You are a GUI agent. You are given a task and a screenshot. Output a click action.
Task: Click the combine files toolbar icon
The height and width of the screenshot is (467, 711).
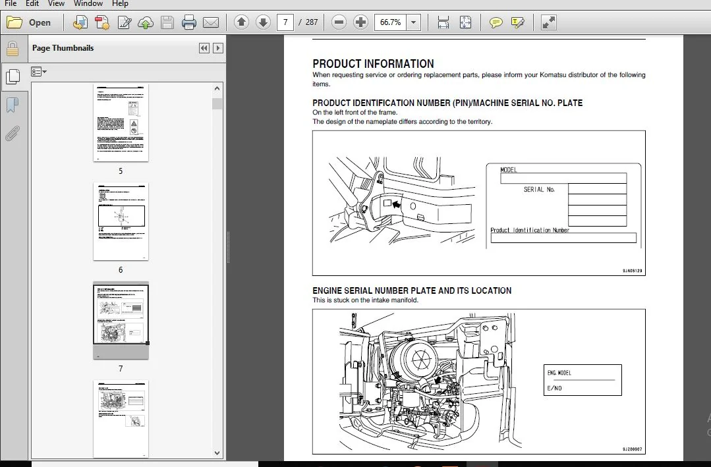[102, 22]
